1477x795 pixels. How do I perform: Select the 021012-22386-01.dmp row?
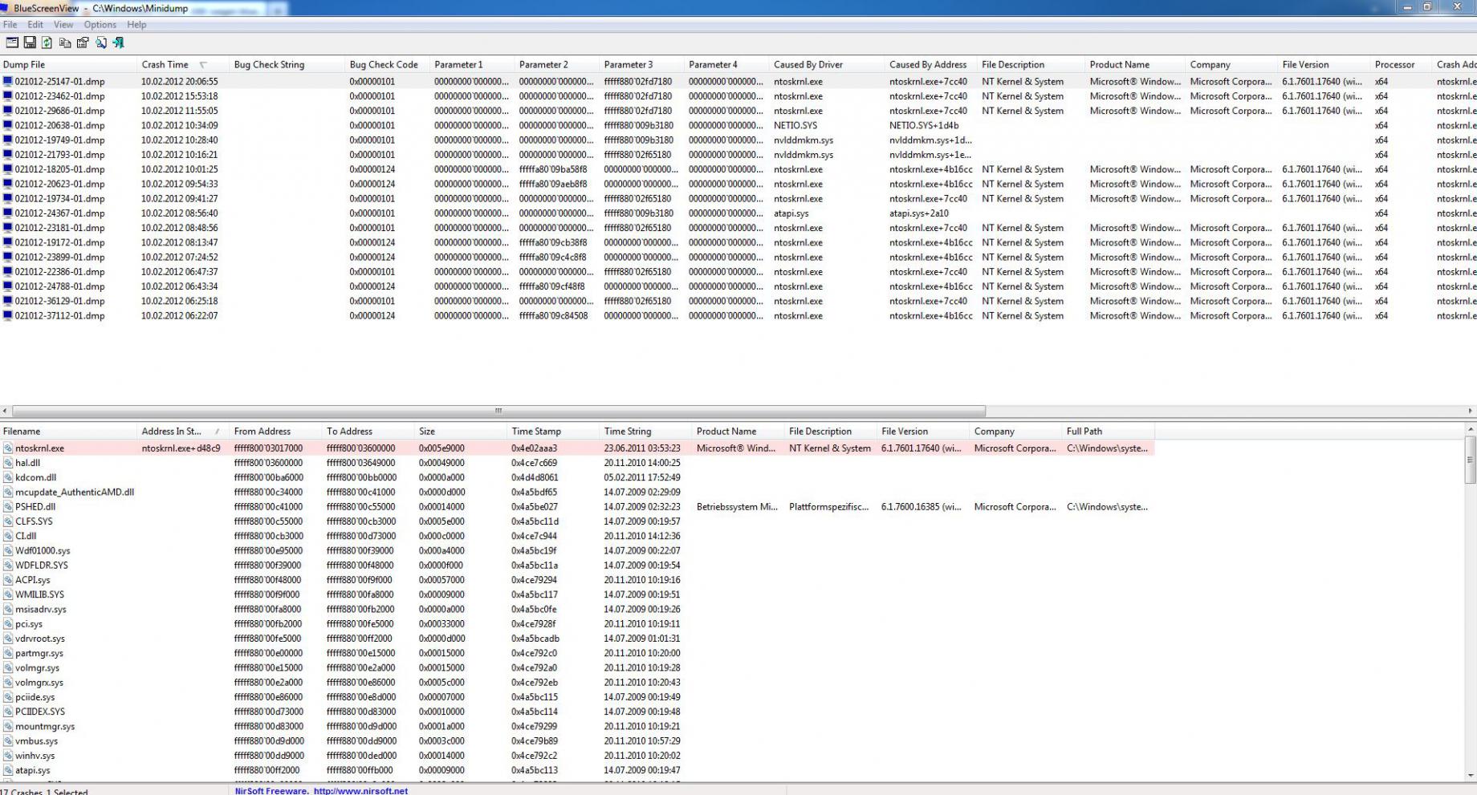[738, 272]
